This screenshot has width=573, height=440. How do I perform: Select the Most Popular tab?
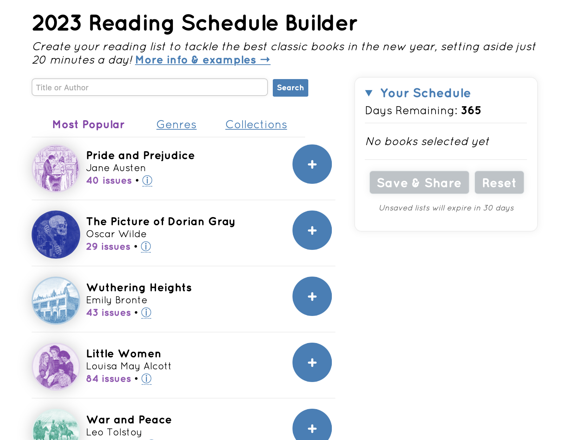(x=88, y=124)
